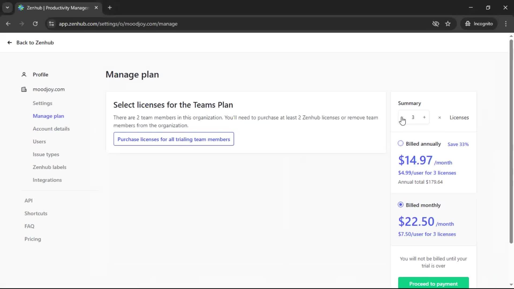Click the hidden-eye tracking protection icon
The height and width of the screenshot is (289, 514).
click(x=436, y=24)
